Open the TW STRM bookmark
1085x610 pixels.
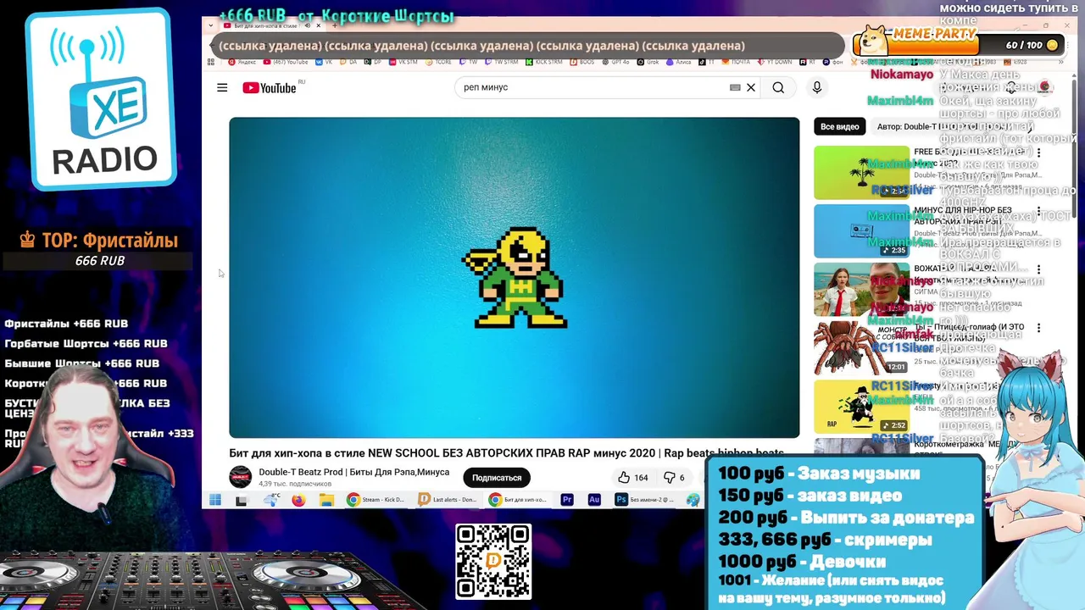[501, 62]
